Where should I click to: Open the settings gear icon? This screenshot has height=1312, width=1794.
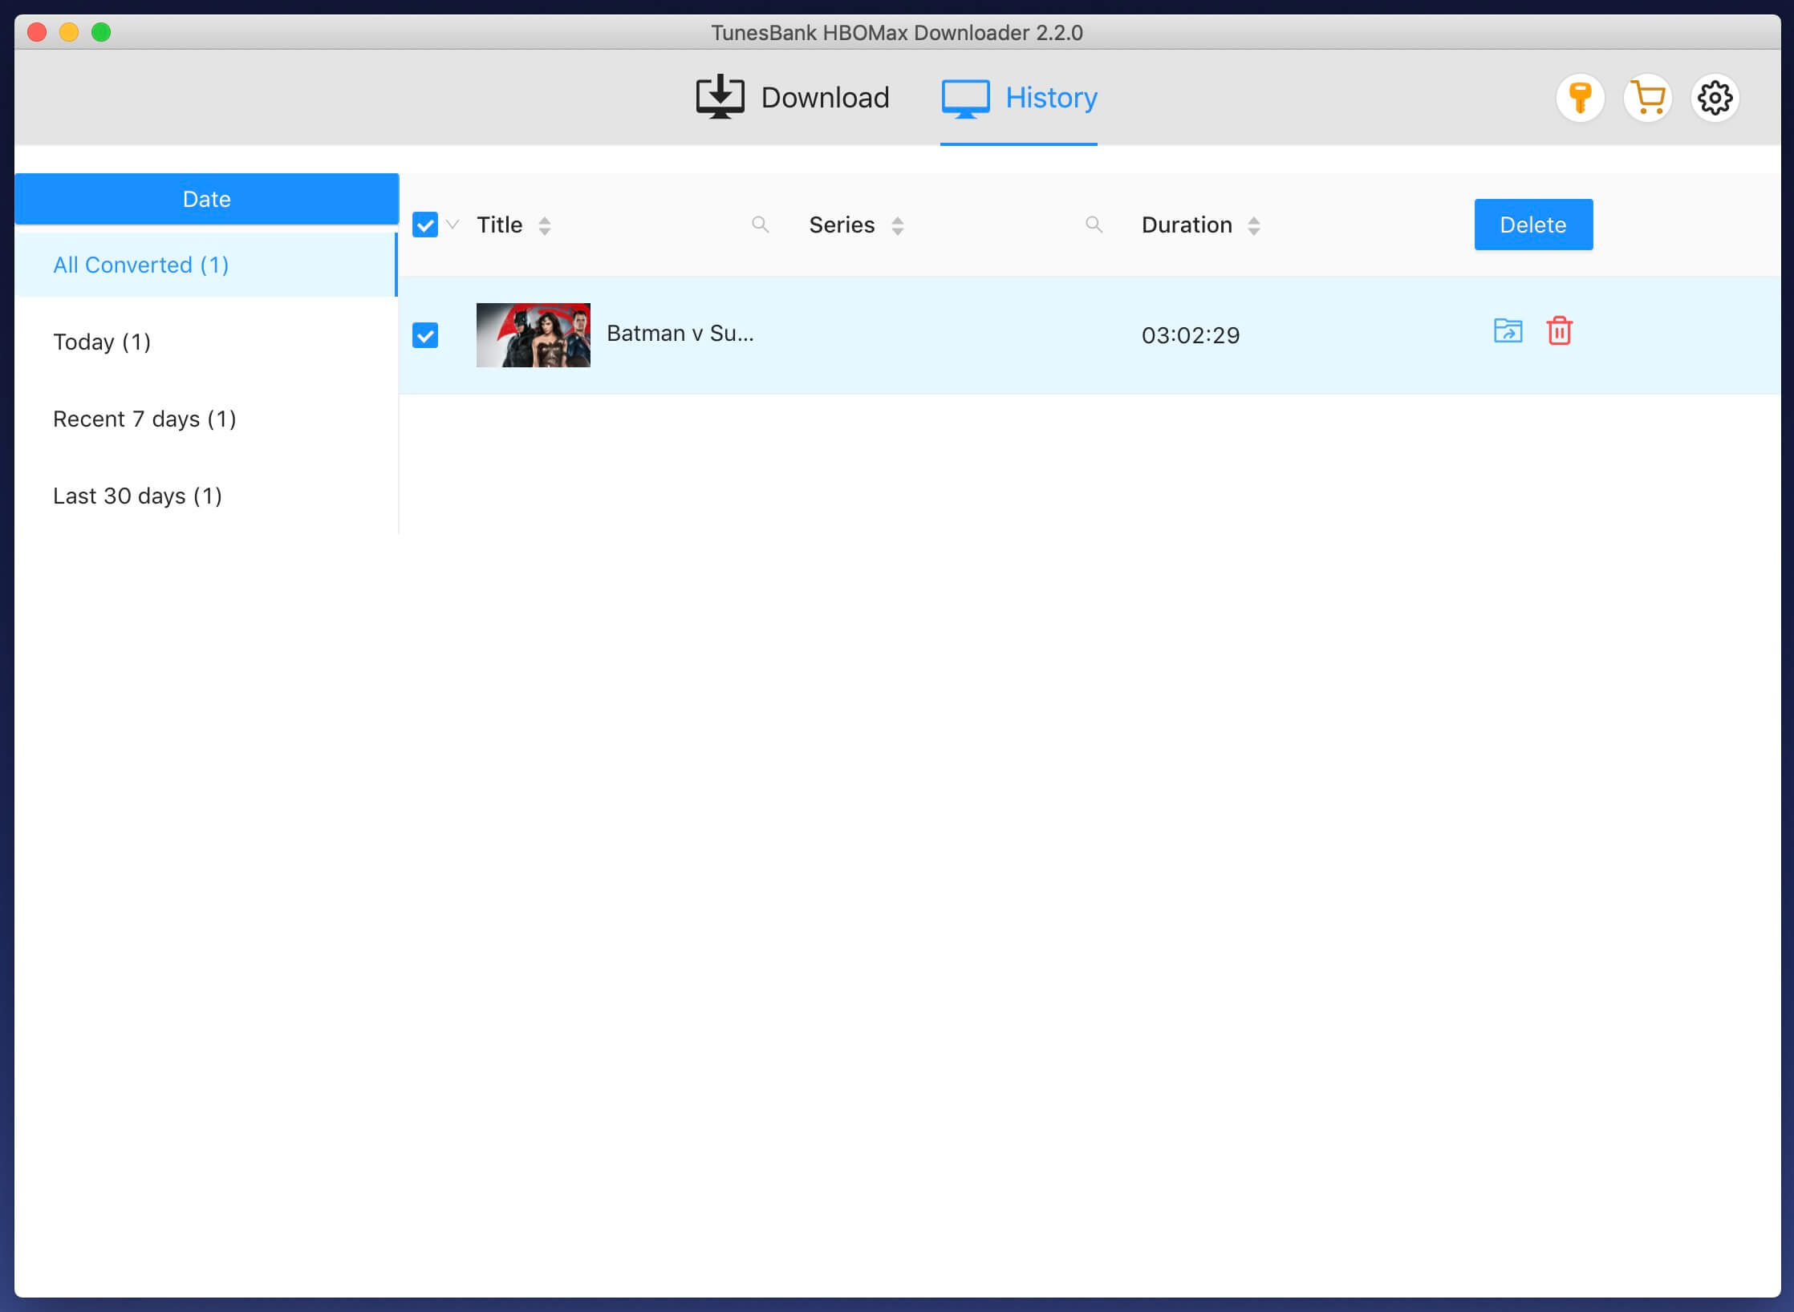pos(1715,98)
